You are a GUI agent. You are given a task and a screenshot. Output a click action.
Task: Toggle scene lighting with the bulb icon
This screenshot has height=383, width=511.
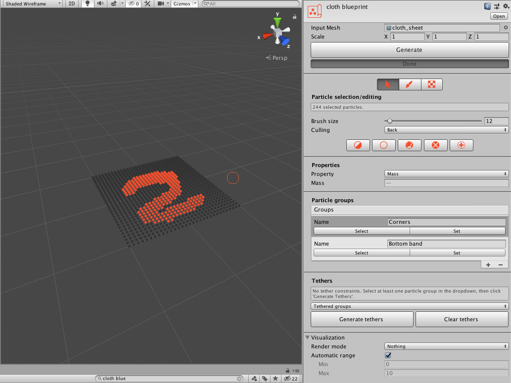point(88,3)
